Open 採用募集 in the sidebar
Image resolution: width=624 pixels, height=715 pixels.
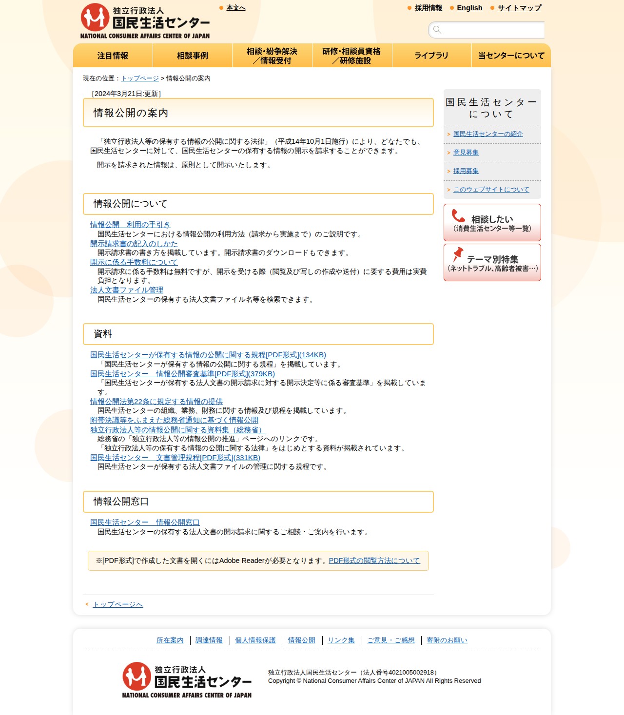(x=466, y=171)
